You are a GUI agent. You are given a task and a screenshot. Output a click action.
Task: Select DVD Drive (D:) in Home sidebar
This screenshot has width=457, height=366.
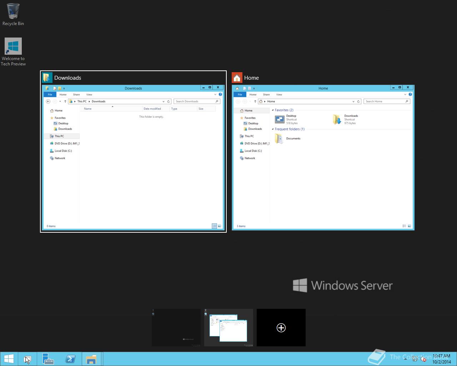click(x=254, y=143)
